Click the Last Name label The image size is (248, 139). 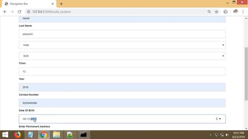(x=25, y=26)
